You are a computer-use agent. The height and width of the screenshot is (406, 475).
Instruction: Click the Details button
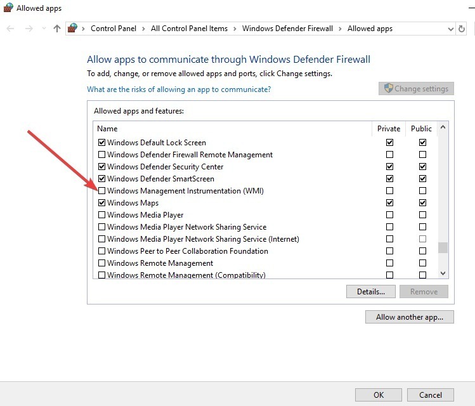(x=371, y=291)
